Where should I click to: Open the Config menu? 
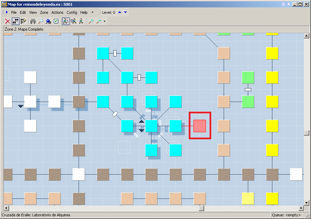tap(72, 12)
